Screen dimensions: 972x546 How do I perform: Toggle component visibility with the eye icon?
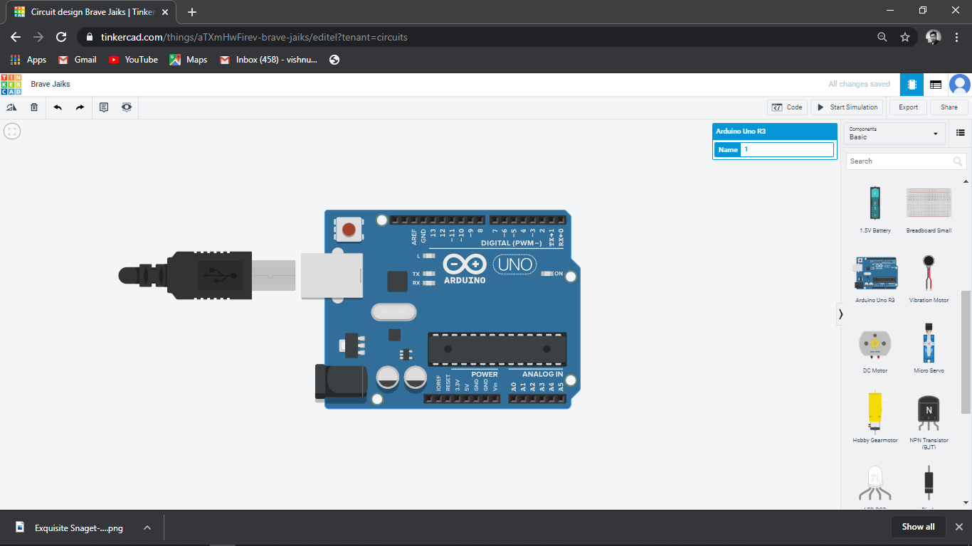[x=126, y=107]
